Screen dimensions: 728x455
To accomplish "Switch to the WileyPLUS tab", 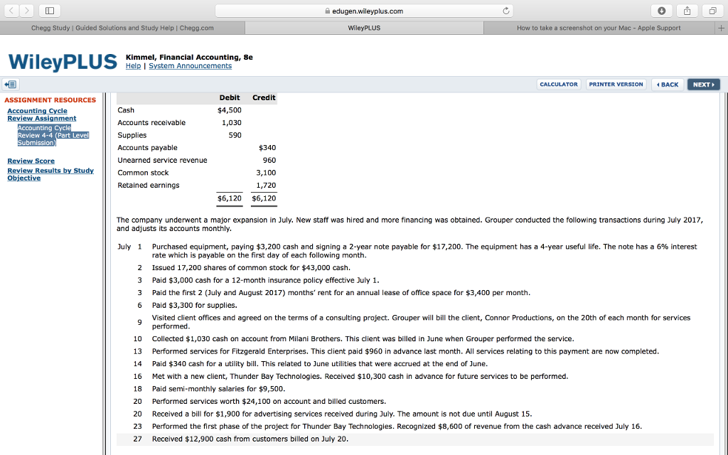I will 364,28.
